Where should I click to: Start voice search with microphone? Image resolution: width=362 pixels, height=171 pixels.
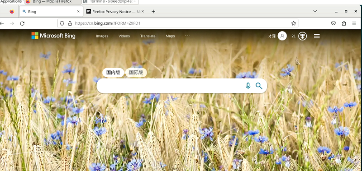pos(248,86)
